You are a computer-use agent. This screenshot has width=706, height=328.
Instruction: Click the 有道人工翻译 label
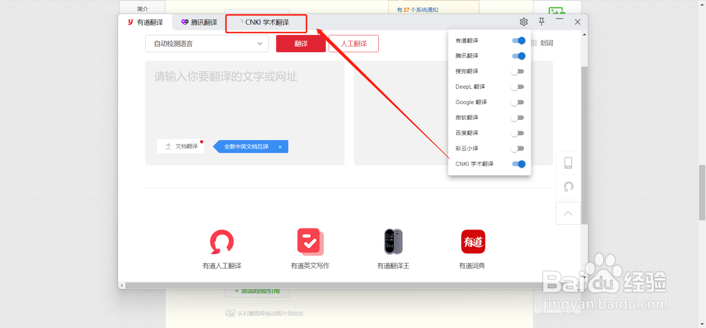click(x=222, y=266)
